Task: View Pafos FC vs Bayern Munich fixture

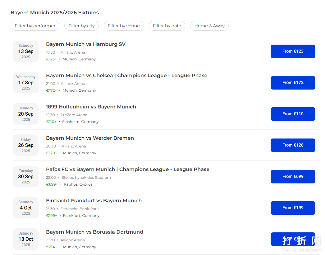Action: point(128,169)
